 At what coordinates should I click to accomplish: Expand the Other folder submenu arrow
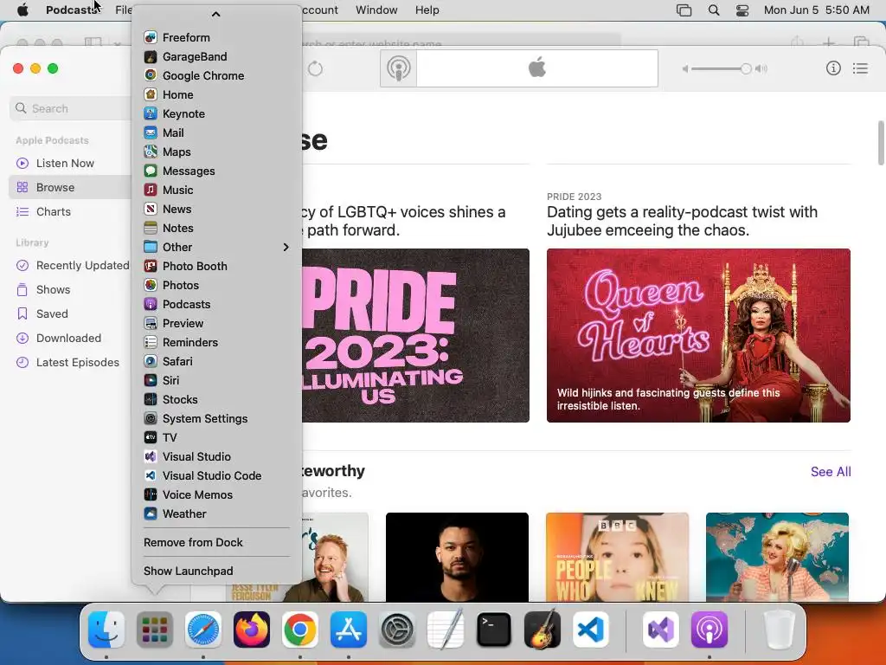[286, 247]
